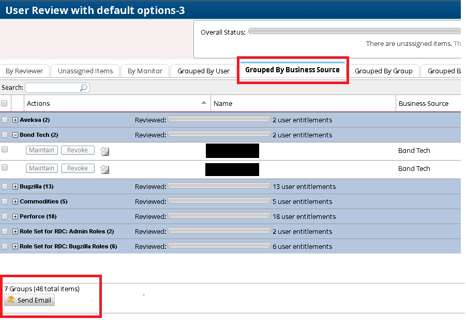Collapse the Bond Tech (2) group
Viewport: 466px width, 333px height.
(16, 135)
